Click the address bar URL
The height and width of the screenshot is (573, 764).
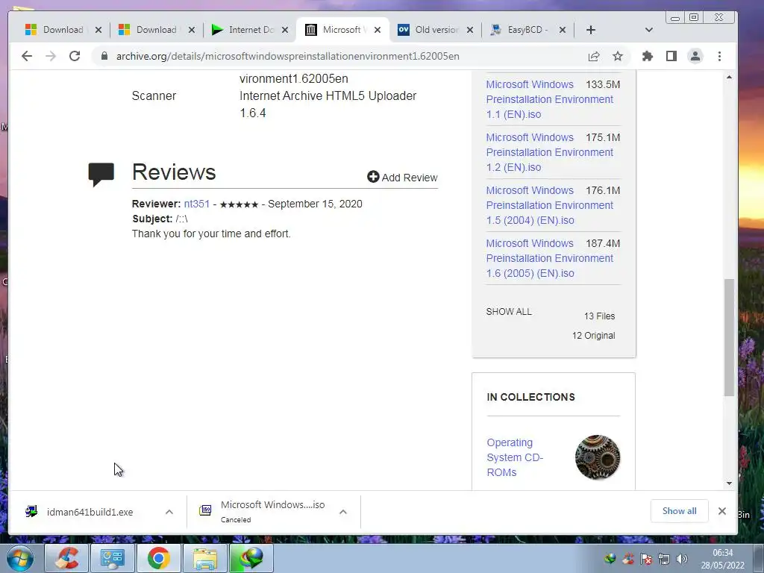click(x=287, y=56)
